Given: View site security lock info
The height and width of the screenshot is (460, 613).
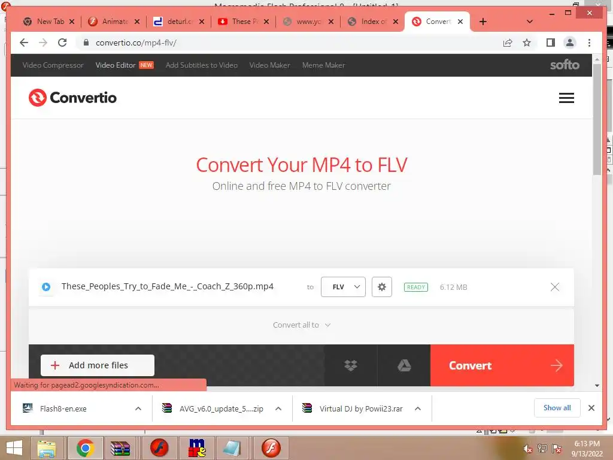Looking at the screenshot, I should pos(86,43).
